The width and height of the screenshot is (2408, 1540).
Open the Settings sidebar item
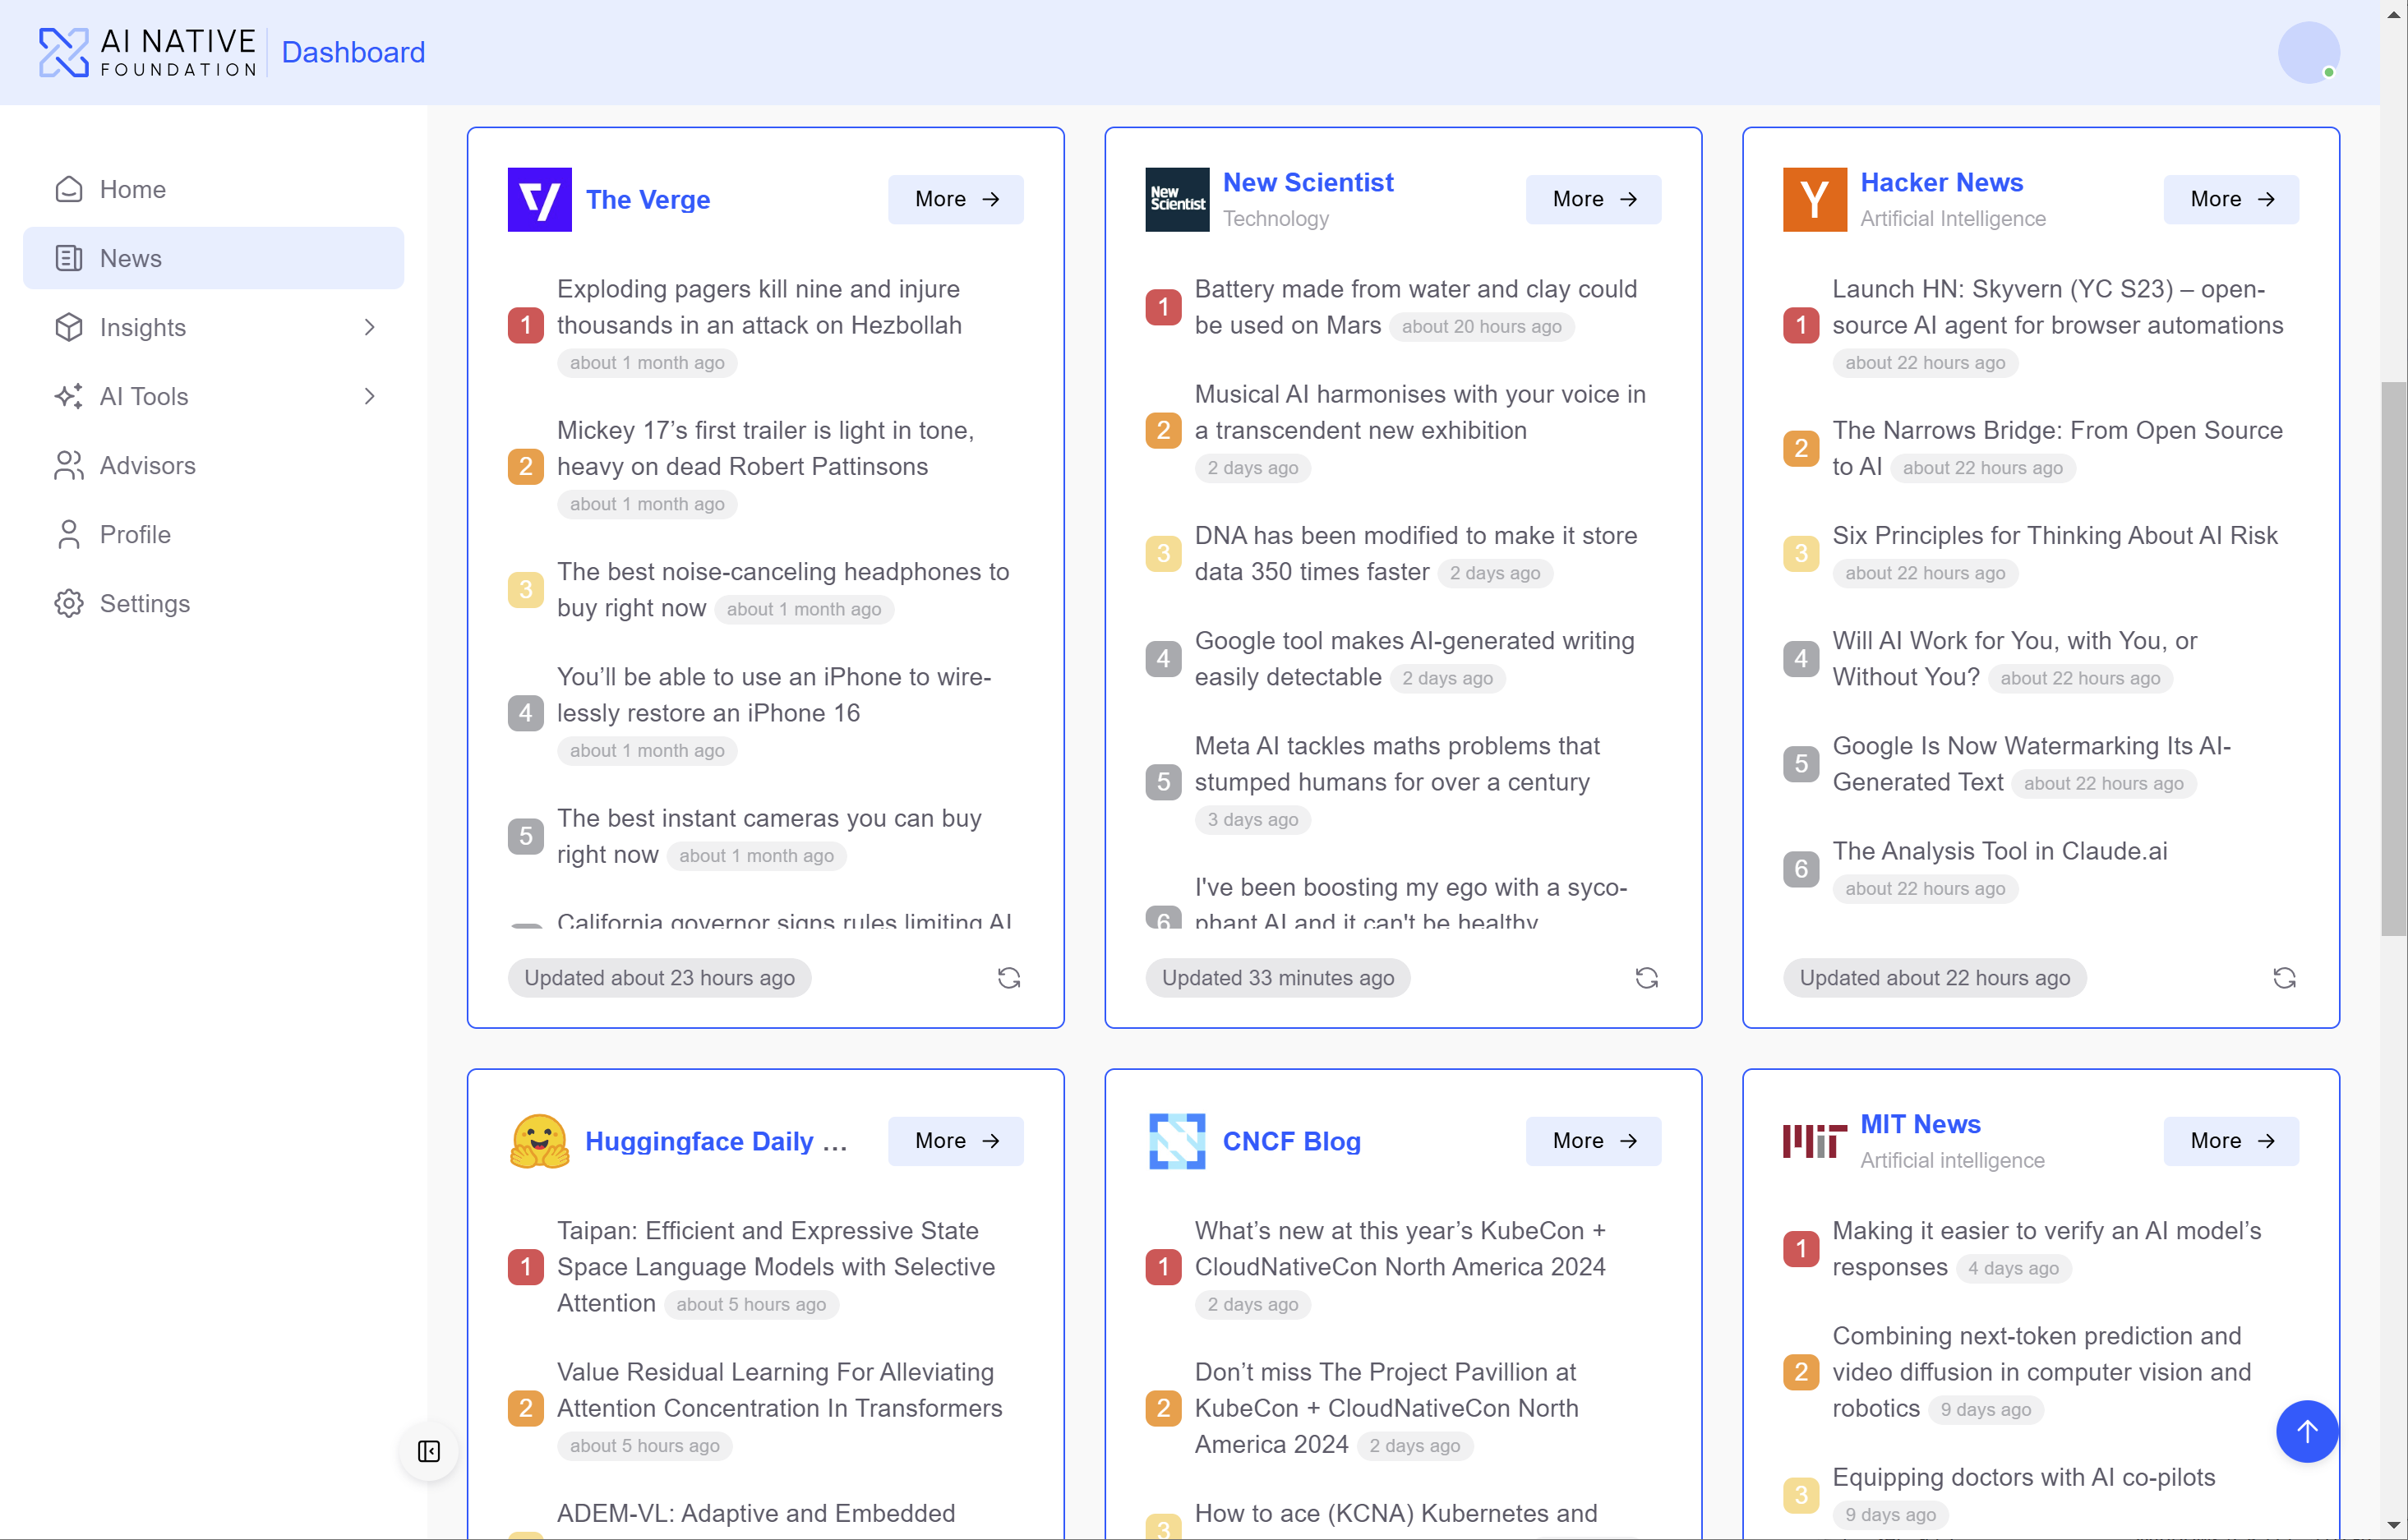coord(144,603)
